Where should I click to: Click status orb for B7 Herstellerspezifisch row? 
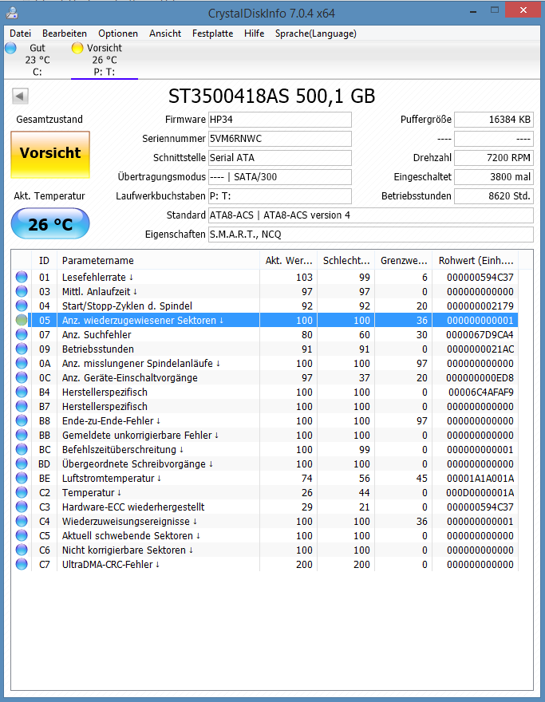click(x=22, y=407)
